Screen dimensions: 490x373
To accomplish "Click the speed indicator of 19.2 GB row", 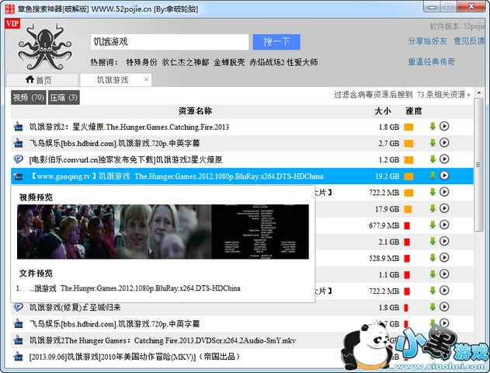I will click(x=408, y=176).
